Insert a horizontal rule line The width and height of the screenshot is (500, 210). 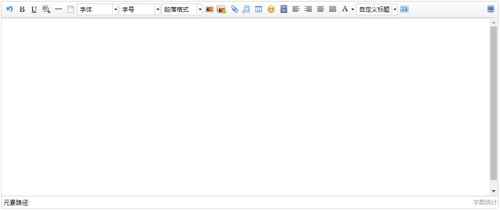coord(58,9)
